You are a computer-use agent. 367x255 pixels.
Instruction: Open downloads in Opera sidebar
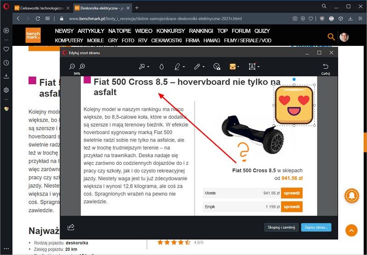[x=6, y=76]
